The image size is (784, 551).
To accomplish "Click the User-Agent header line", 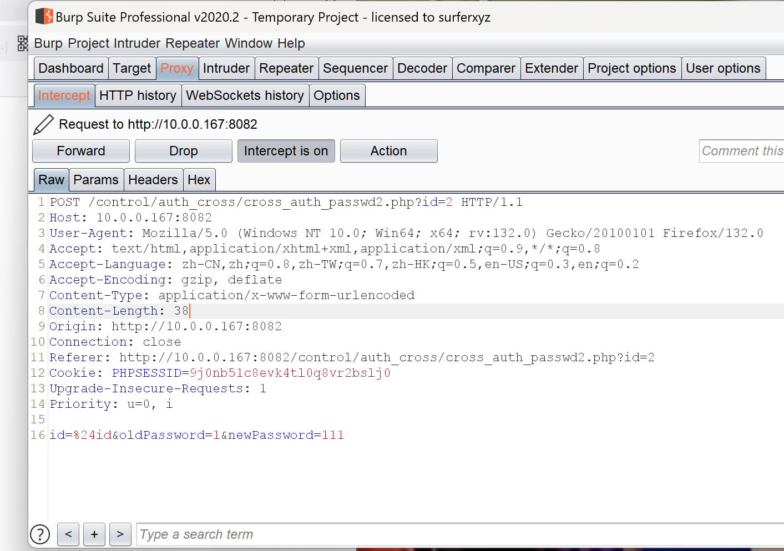I will [407, 233].
